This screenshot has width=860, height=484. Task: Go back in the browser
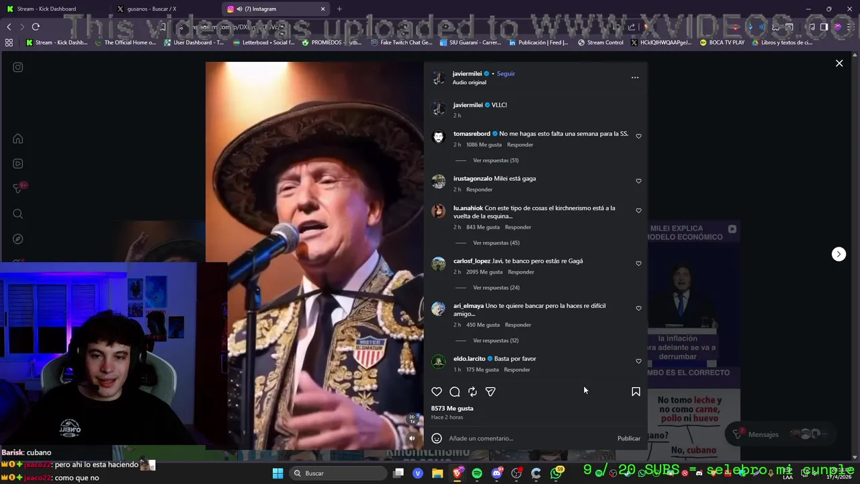click(9, 27)
